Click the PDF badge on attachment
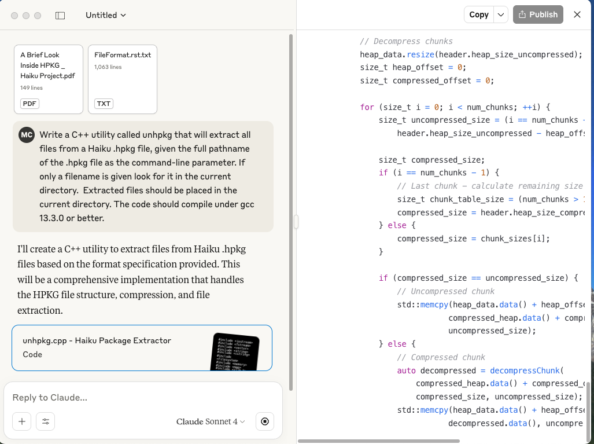594x444 pixels. pyautogui.click(x=29, y=104)
